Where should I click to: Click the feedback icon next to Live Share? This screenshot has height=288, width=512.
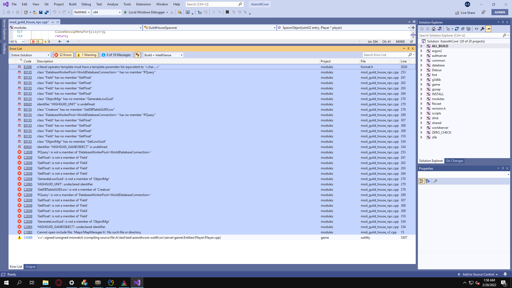(x=483, y=13)
